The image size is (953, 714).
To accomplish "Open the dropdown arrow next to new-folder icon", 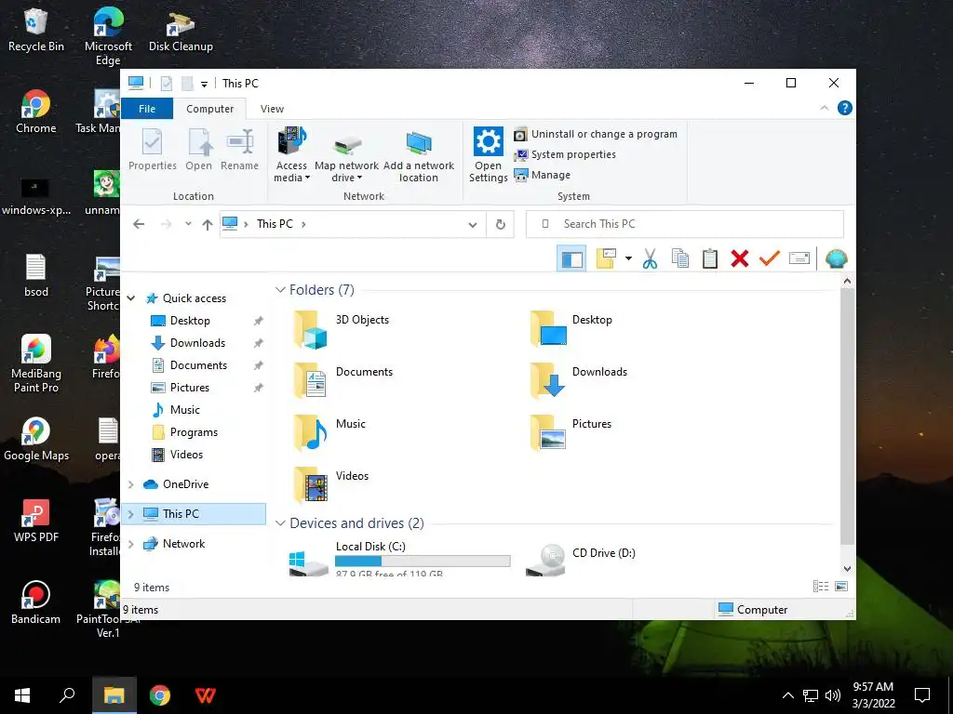I will (628, 259).
